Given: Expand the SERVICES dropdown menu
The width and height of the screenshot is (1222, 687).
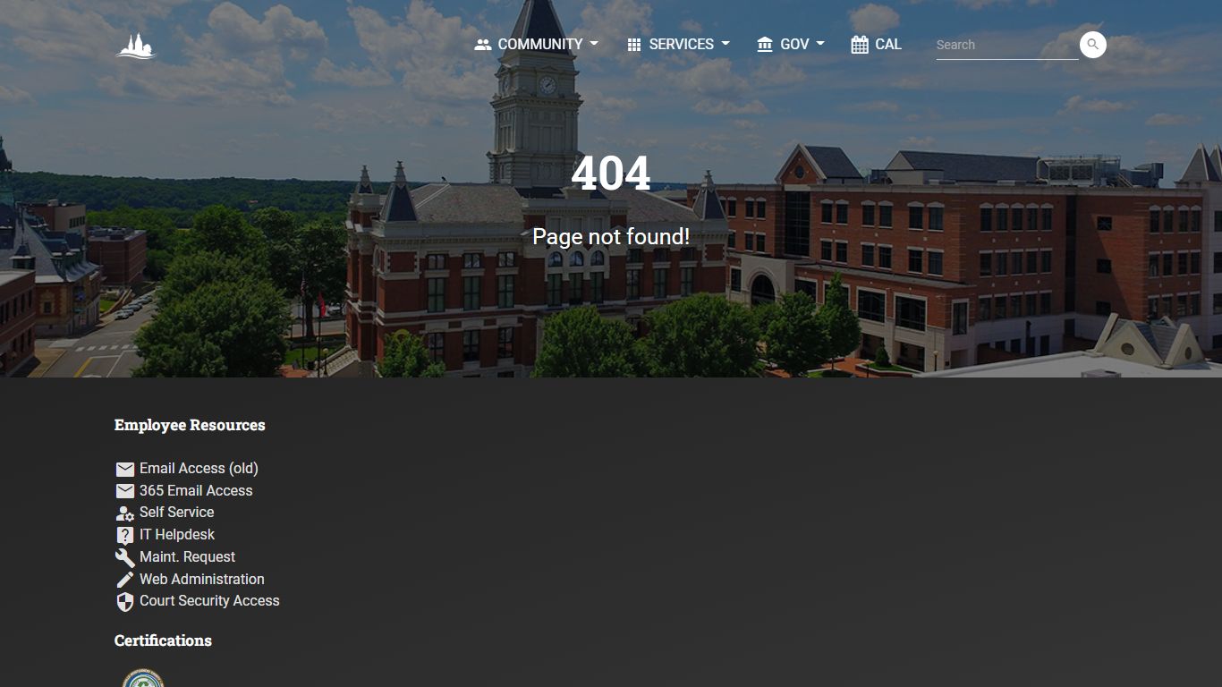Looking at the screenshot, I should click(x=678, y=44).
